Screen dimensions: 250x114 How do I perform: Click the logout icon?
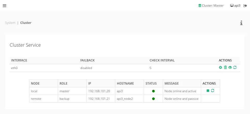(x=245, y=6)
